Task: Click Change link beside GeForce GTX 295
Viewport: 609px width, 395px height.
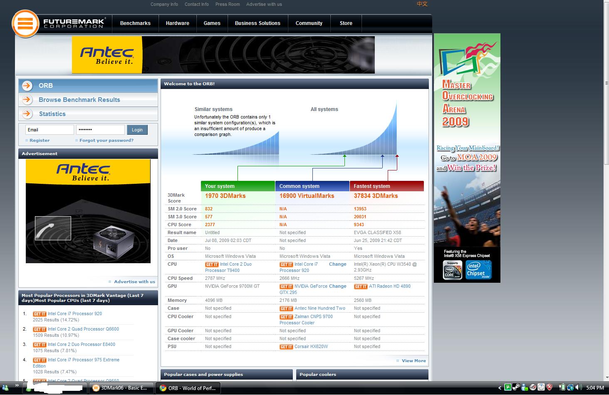Action: (338, 286)
